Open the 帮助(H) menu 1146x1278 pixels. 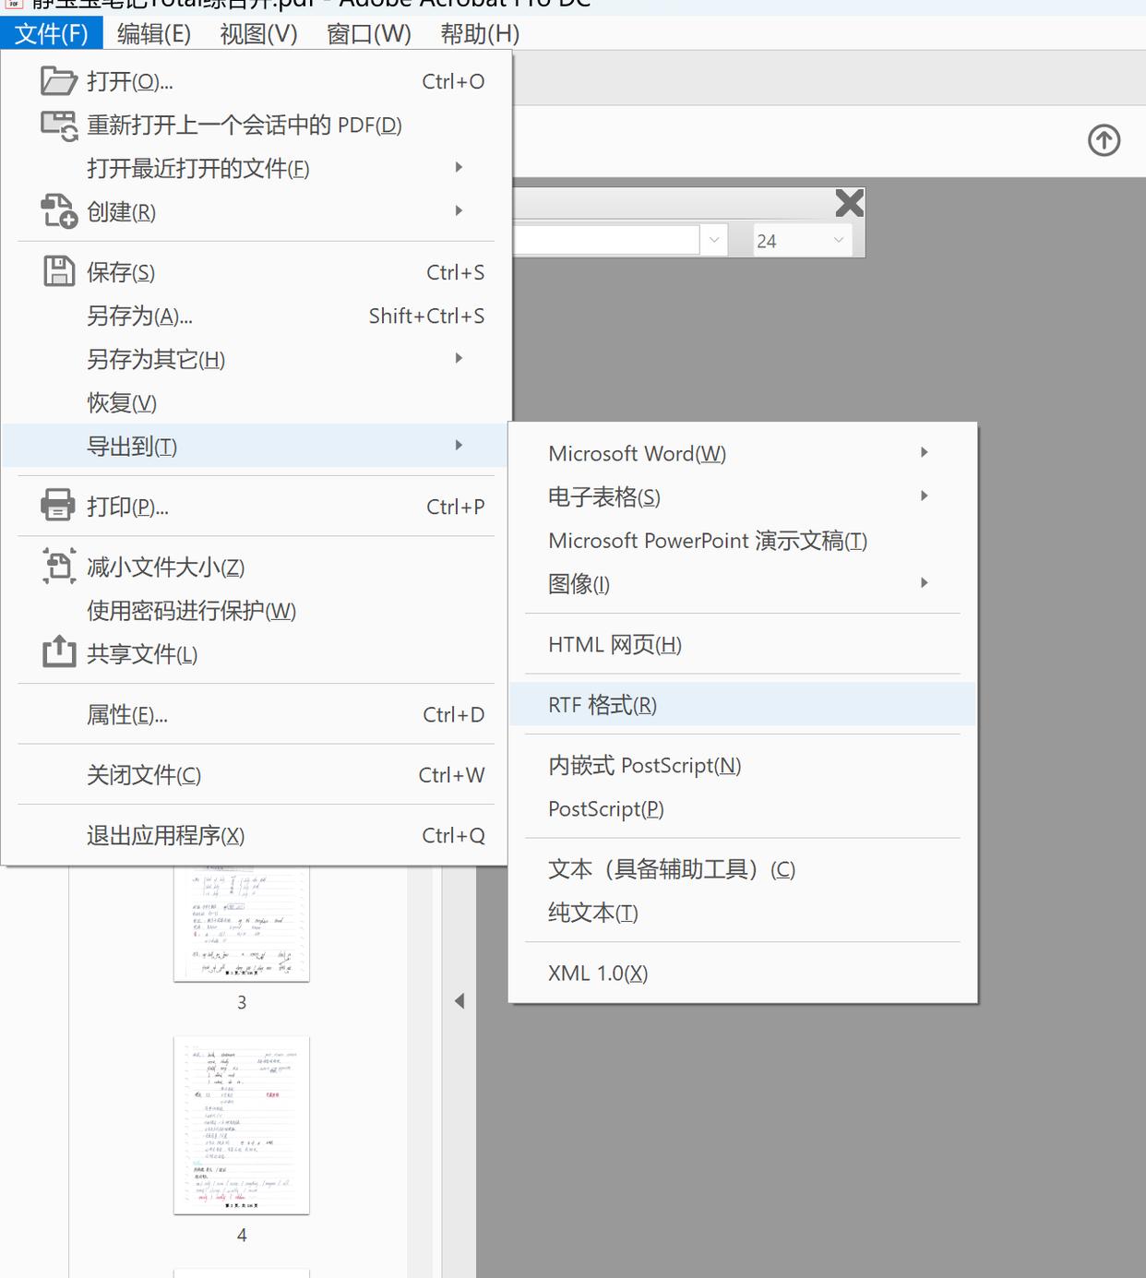(479, 34)
